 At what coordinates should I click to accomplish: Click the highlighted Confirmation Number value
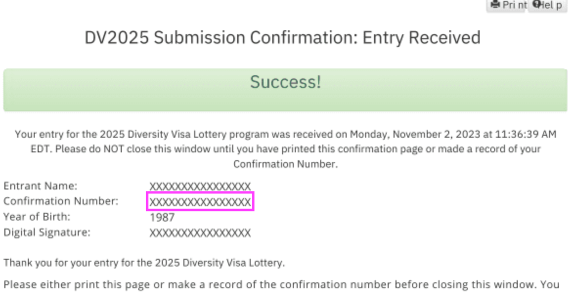point(200,202)
